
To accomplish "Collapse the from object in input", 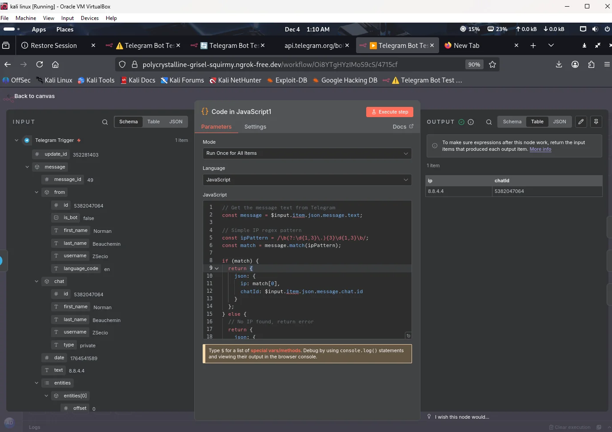I will 36,192.
